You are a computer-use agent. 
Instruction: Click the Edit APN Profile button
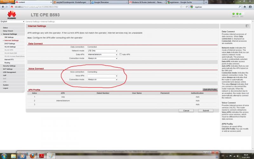210,90
